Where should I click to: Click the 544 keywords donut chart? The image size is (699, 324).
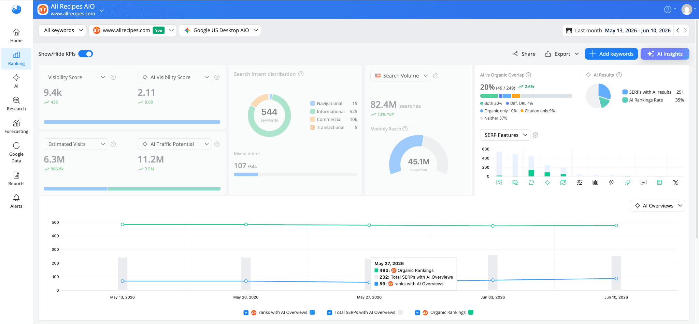(269, 115)
